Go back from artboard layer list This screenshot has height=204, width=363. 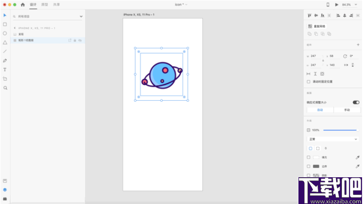pos(15,28)
